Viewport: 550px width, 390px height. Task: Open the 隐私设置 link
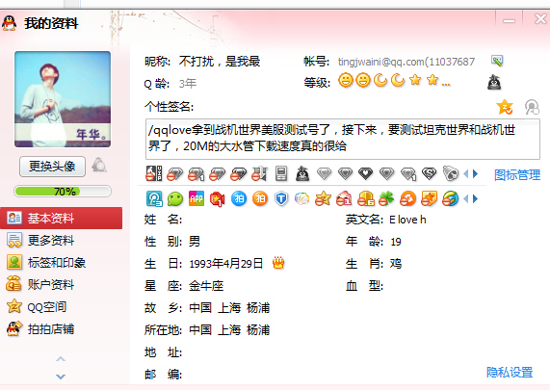510,372
